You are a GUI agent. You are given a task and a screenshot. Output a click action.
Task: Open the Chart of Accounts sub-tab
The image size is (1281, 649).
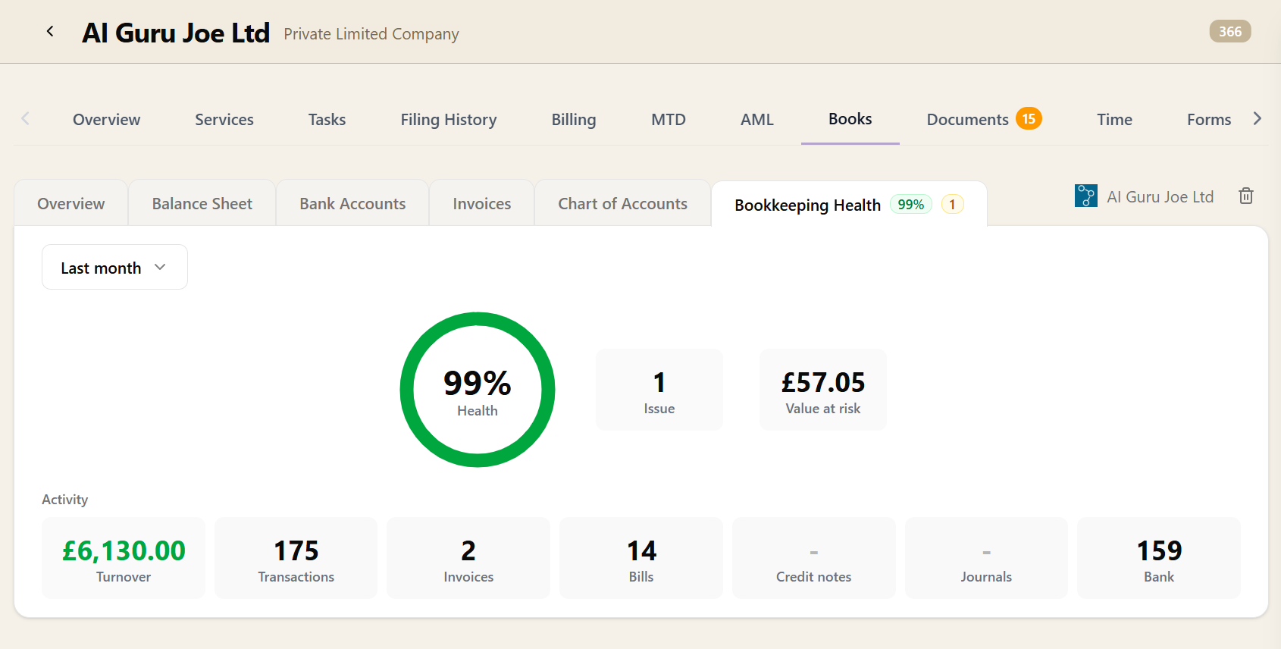[x=623, y=203]
